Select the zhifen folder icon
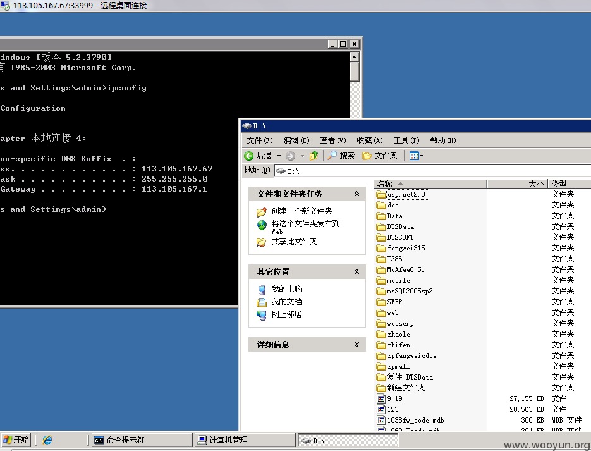Viewport: 591px width, 451px height. 381,345
